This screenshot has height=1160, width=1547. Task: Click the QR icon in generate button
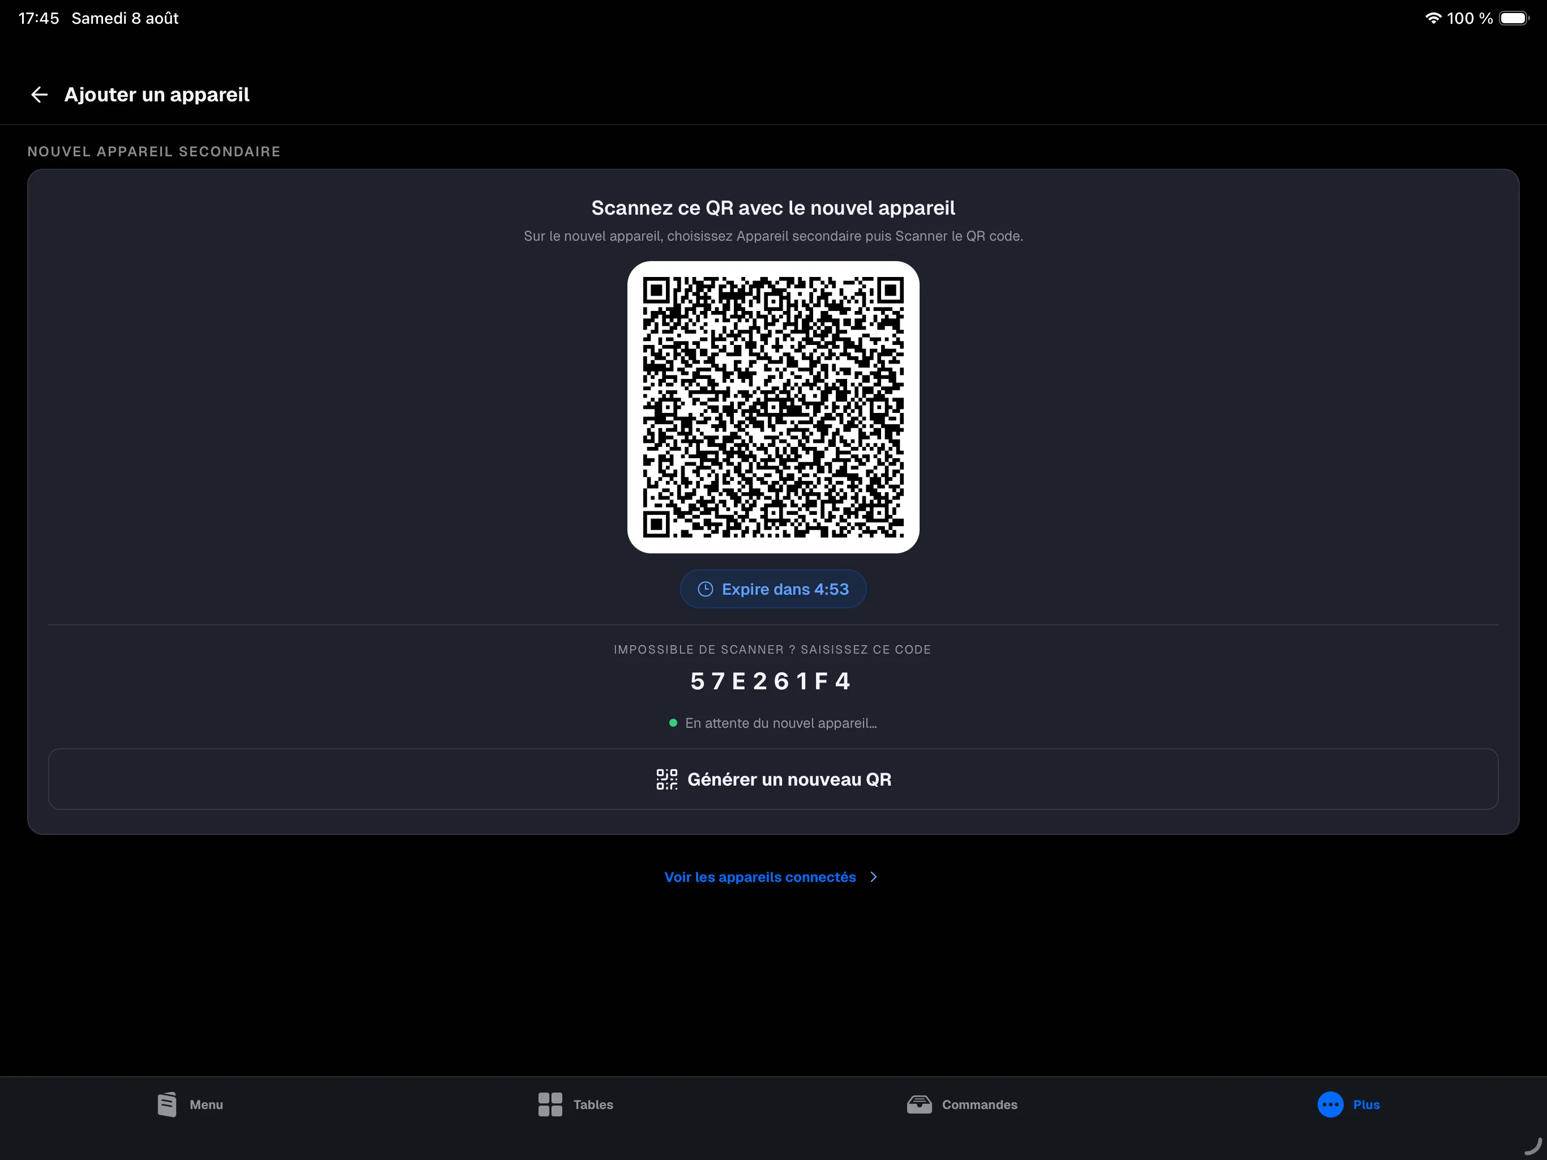667,779
